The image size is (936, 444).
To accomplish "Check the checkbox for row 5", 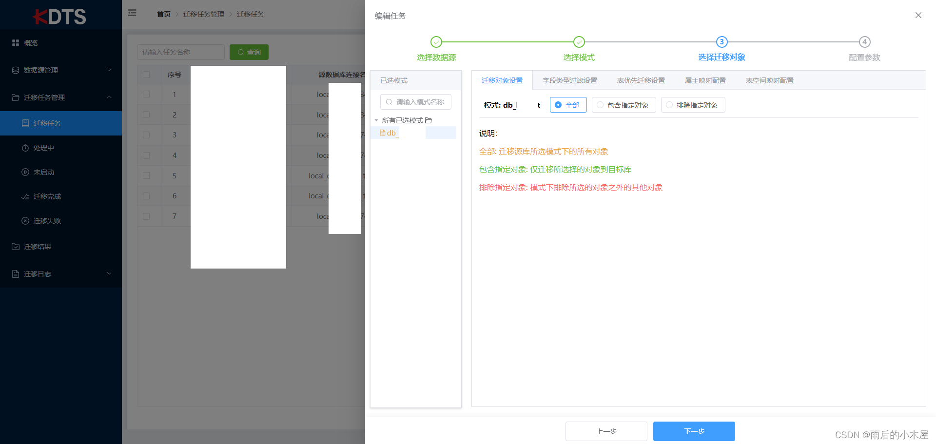I will (x=146, y=175).
